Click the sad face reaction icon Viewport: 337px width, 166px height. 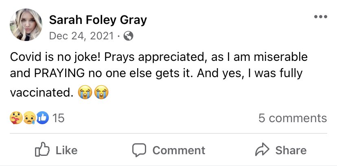click(28, 118)
